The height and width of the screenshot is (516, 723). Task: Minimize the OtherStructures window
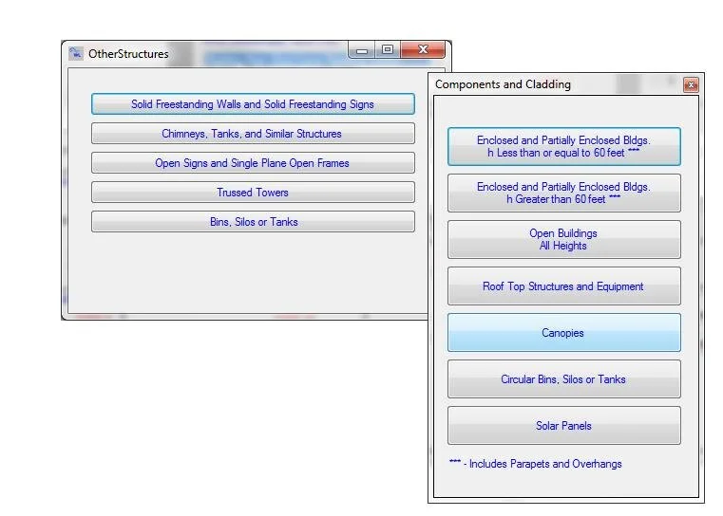coord(362,49)
